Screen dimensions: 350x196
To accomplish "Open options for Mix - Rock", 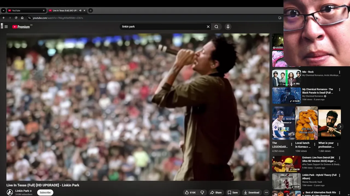I will 340,72.
